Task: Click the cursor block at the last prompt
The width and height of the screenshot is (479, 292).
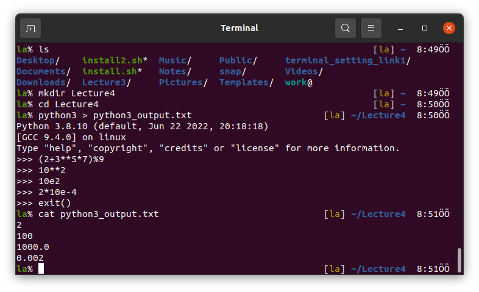Action: click(41, 269)
